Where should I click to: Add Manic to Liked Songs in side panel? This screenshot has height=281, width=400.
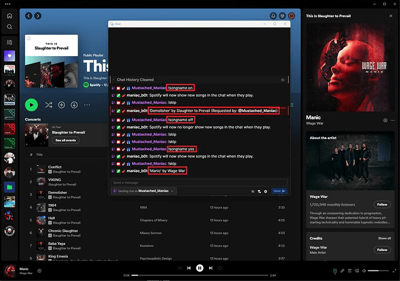(385, 121)
